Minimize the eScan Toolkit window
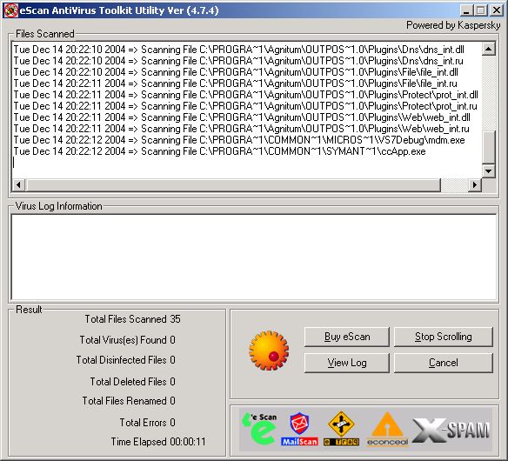508x461 pixels. (466, 10)
